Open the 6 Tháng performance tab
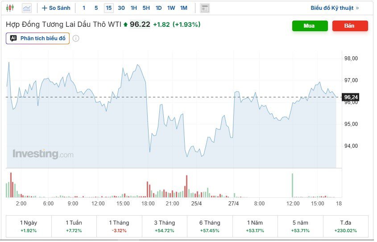Viewport: 377px width, 242px height. [x=210, y=226]
